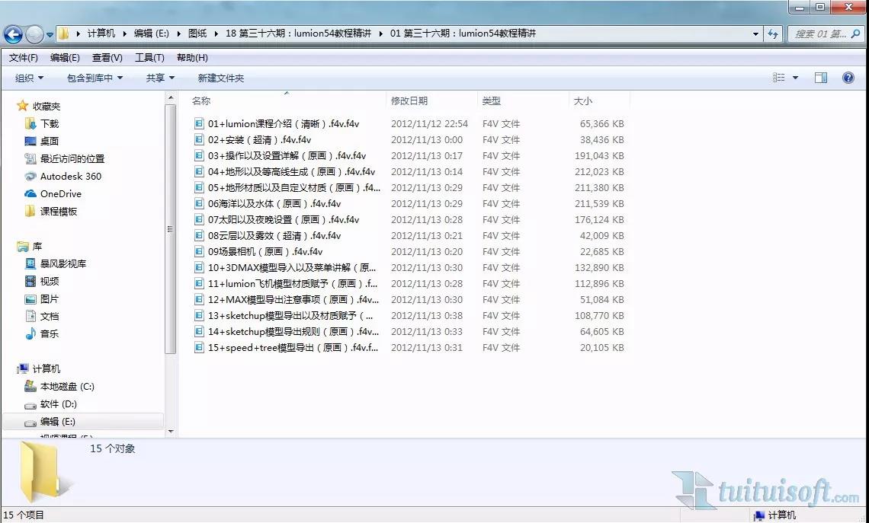Viewport: 869px width, 523px height.
Task: Sort files by 修改日期 column header
Action: pos(409,100)
